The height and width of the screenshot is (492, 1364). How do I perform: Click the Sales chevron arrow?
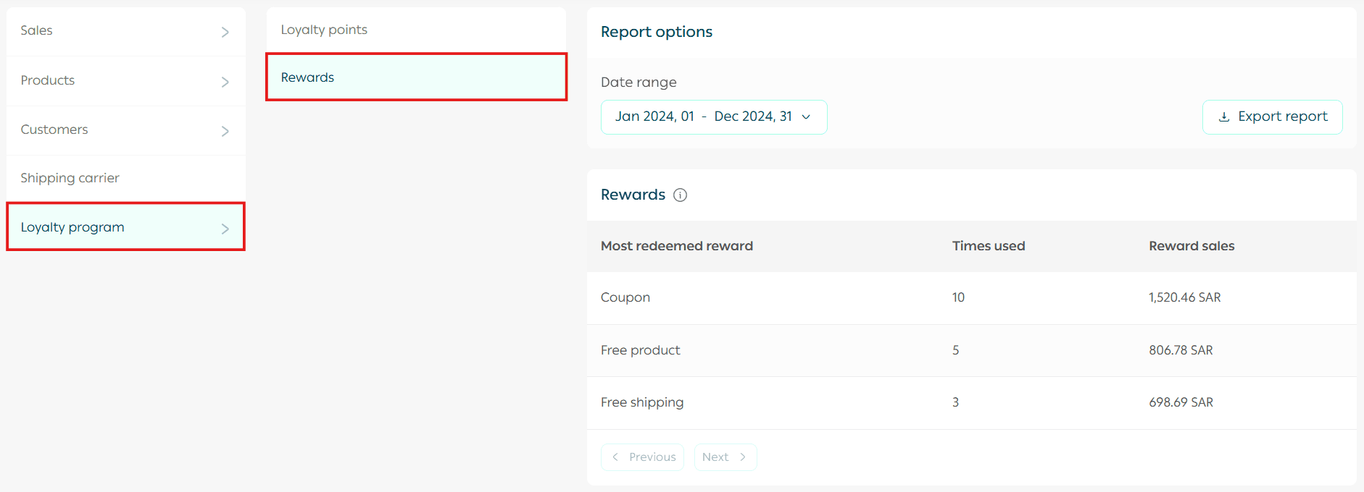click(225, 32)
